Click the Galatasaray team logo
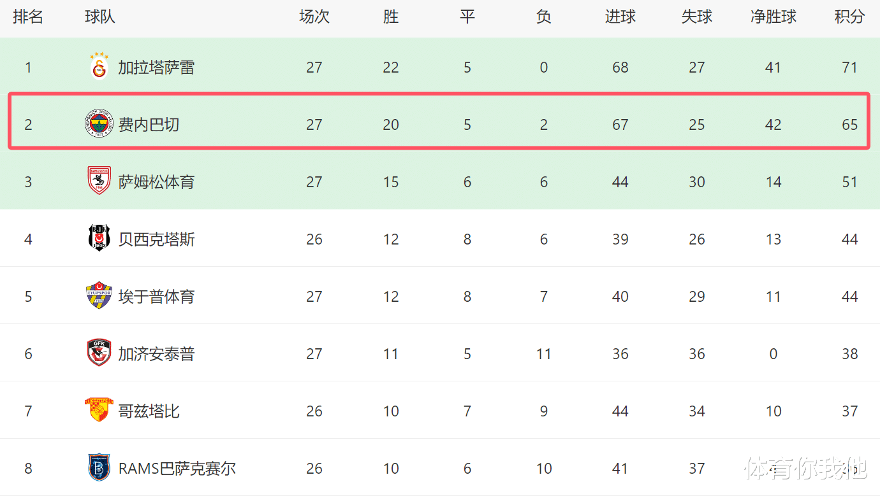The image size is (880, 496). coord(99,66)
